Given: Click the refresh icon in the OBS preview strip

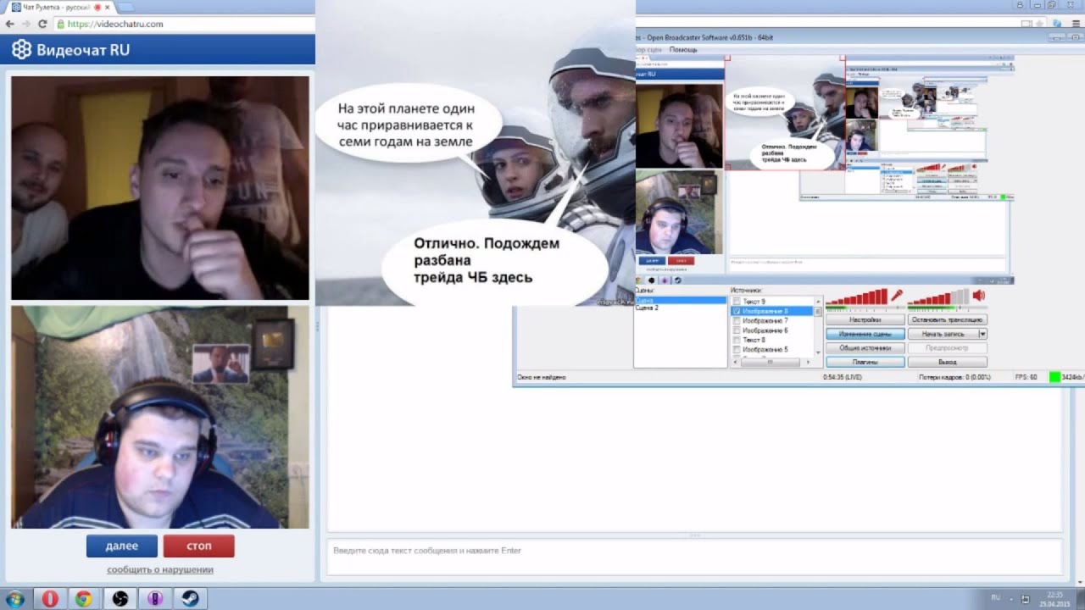Looking at the screenshot, I should tap(677, 280).
